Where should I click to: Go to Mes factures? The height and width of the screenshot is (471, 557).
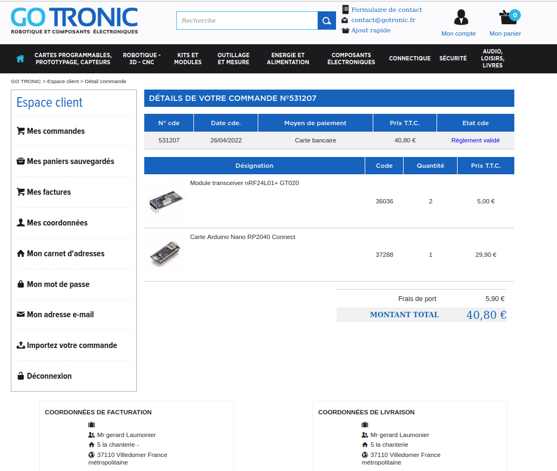pos(49,192)
